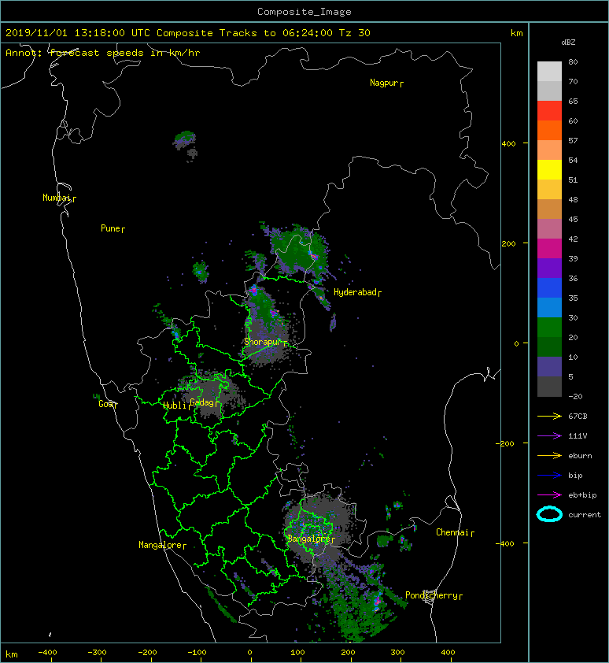Click the purple 111V arrow legend icon
The image size is (609, 663).
549,436
